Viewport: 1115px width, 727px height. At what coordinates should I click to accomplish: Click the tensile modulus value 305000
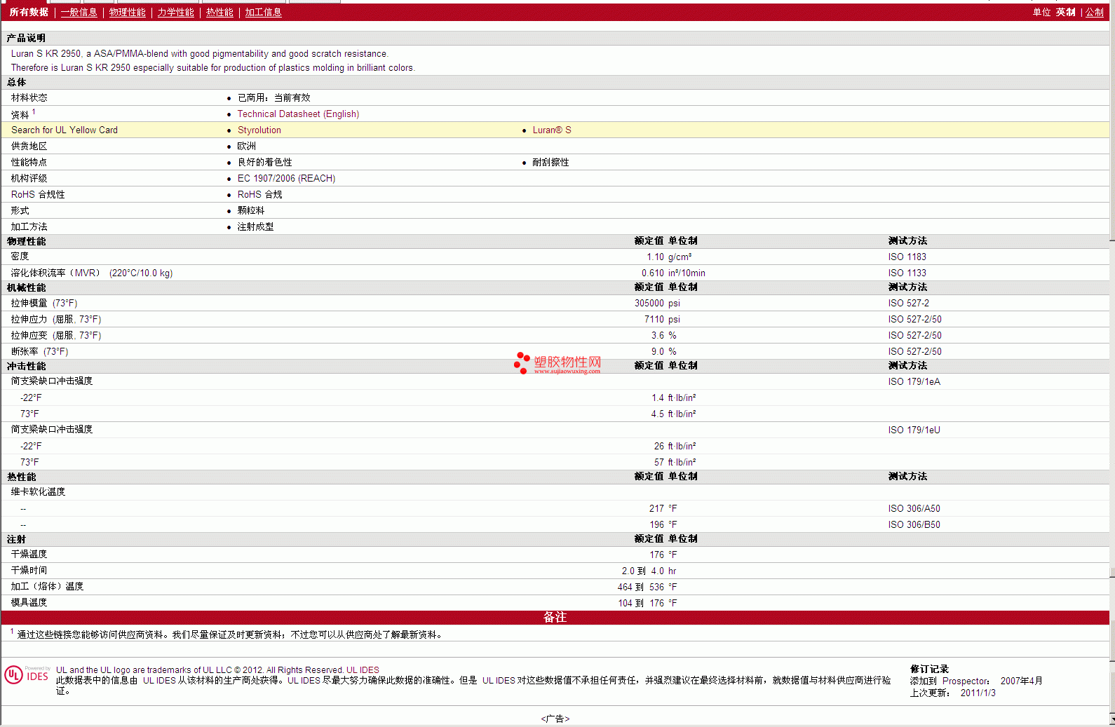pyautogui.click(x=649, y=303)
